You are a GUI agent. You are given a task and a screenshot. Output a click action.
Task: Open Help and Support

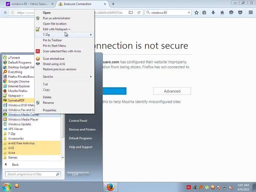point(80,147)
